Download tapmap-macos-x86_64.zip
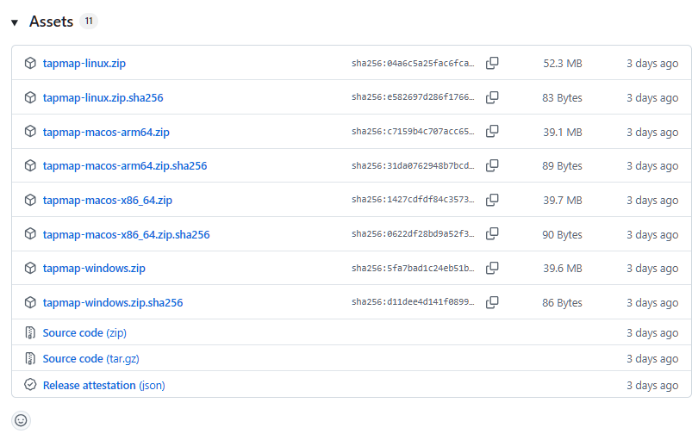 (107, 201)
